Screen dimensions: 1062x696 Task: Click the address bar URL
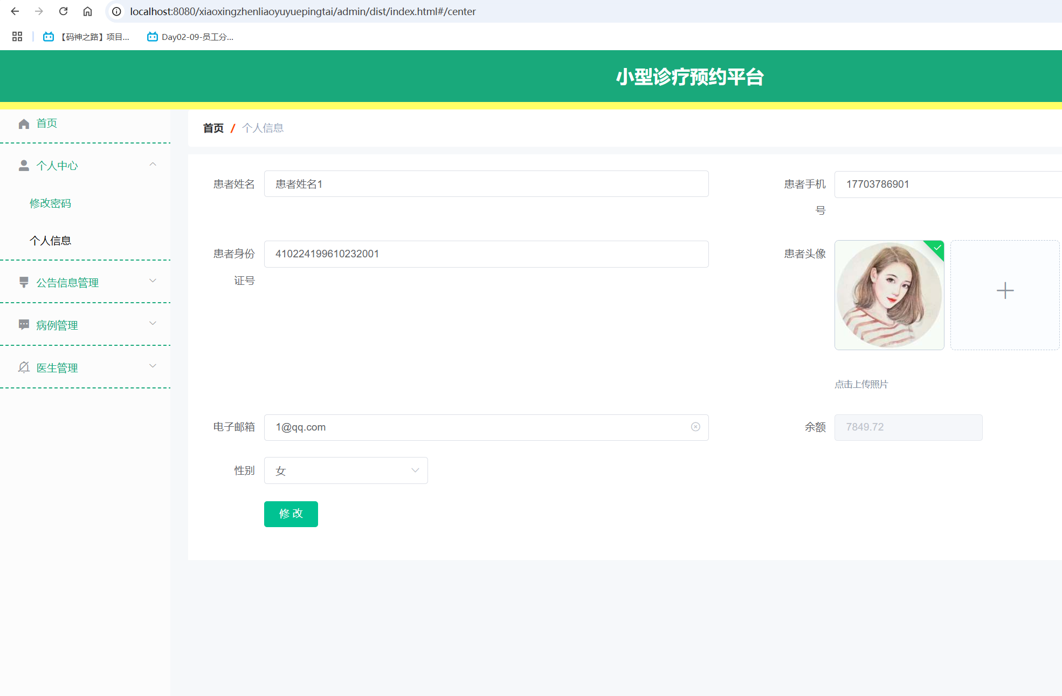pyautogui.click(x=302, y=11)
